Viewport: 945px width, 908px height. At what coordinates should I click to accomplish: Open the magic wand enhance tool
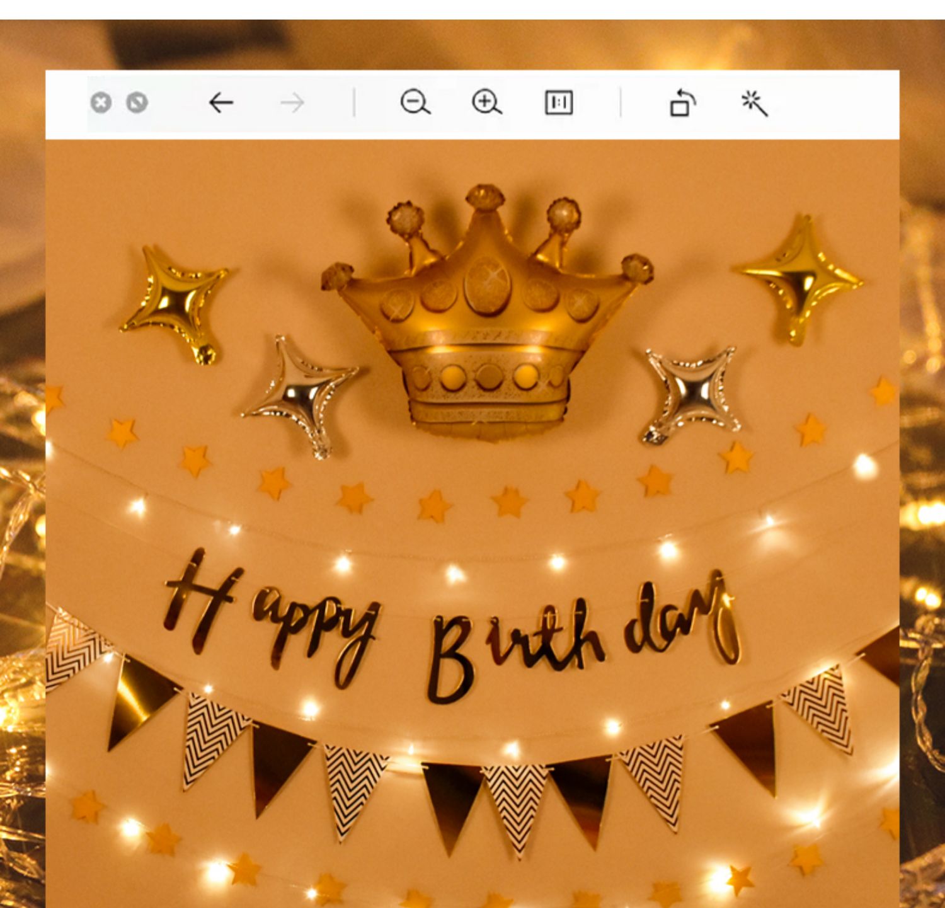(x=754, y=103)
